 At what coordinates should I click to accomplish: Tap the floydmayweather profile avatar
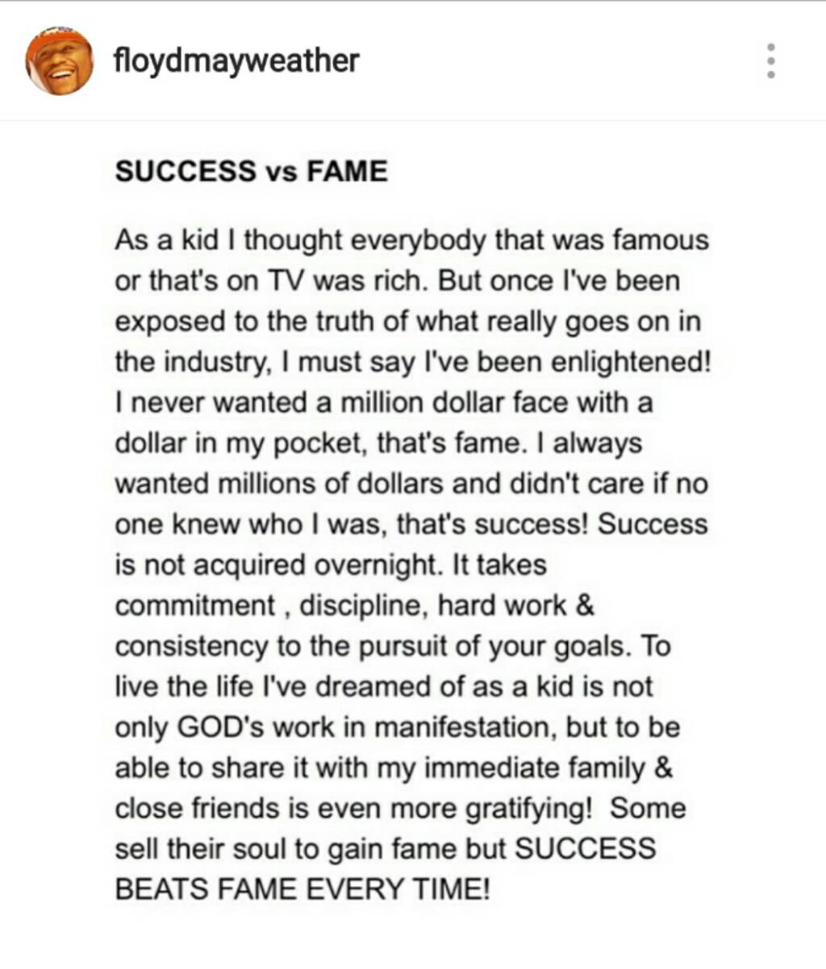click(59, 61)
